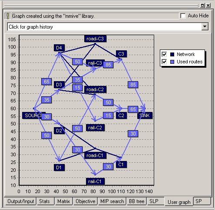215x210 pixels.
Task: Uncheck the Network legend checkbox
Action: point(164,54)
